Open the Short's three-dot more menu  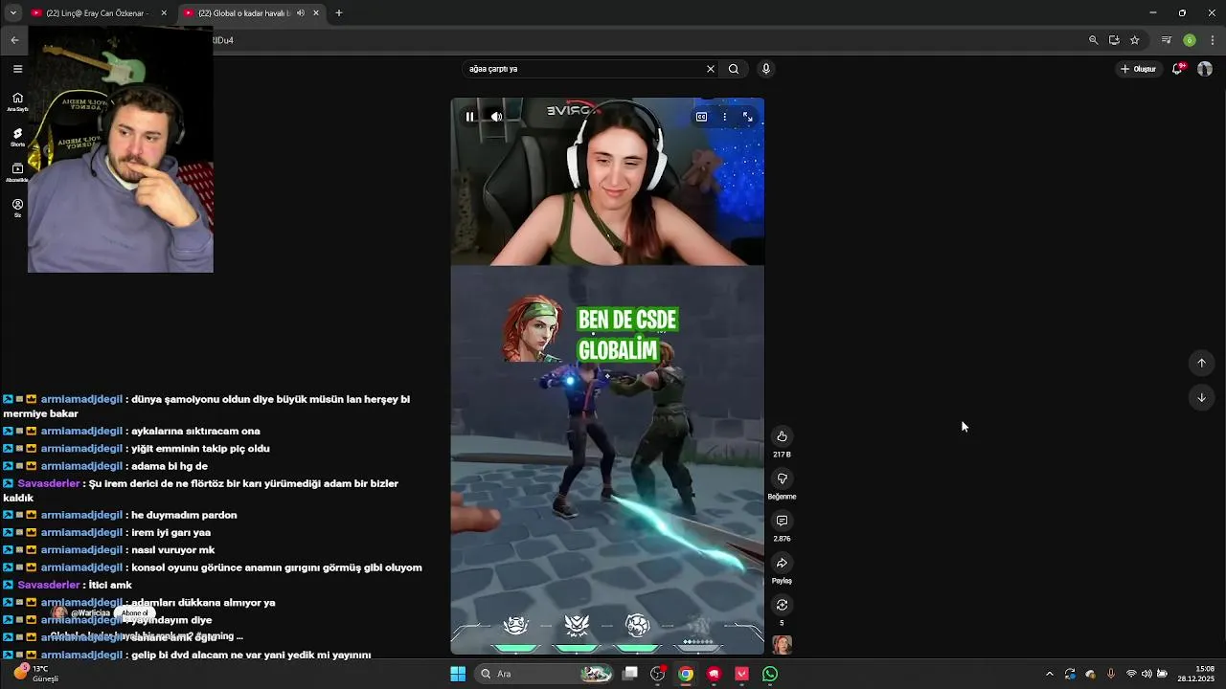(x=724, y=117)
